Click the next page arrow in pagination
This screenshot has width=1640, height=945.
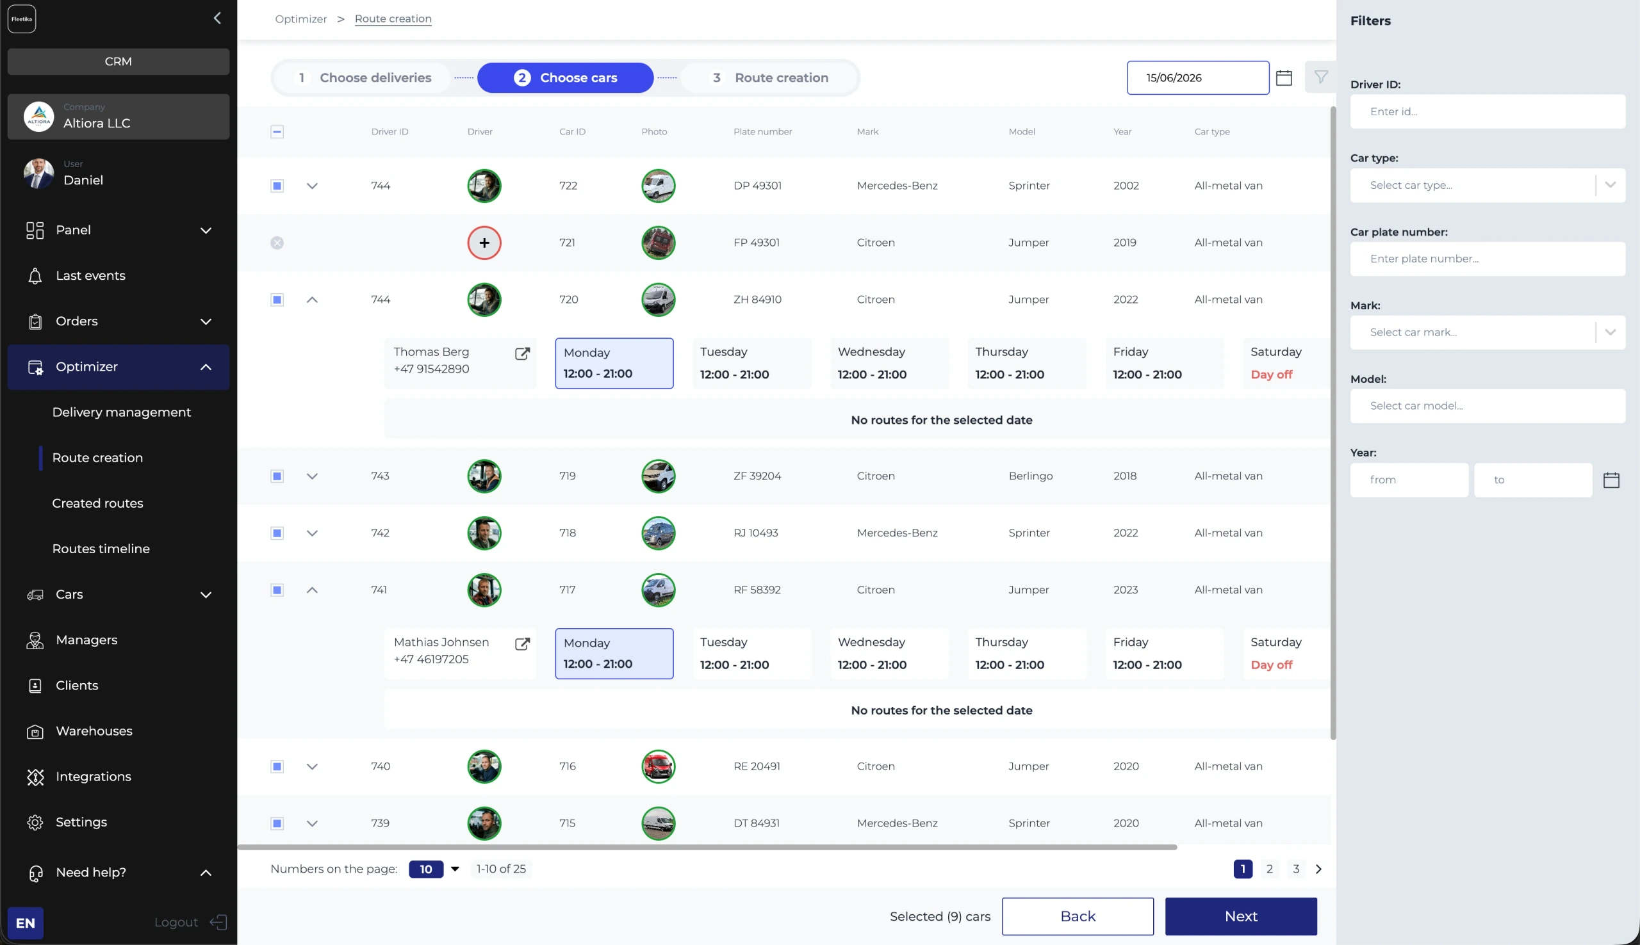point(1318,869)
